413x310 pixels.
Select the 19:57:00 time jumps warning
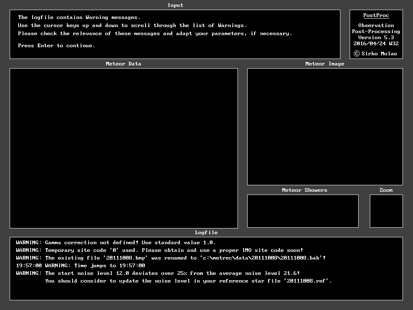[x=80, y=266]
